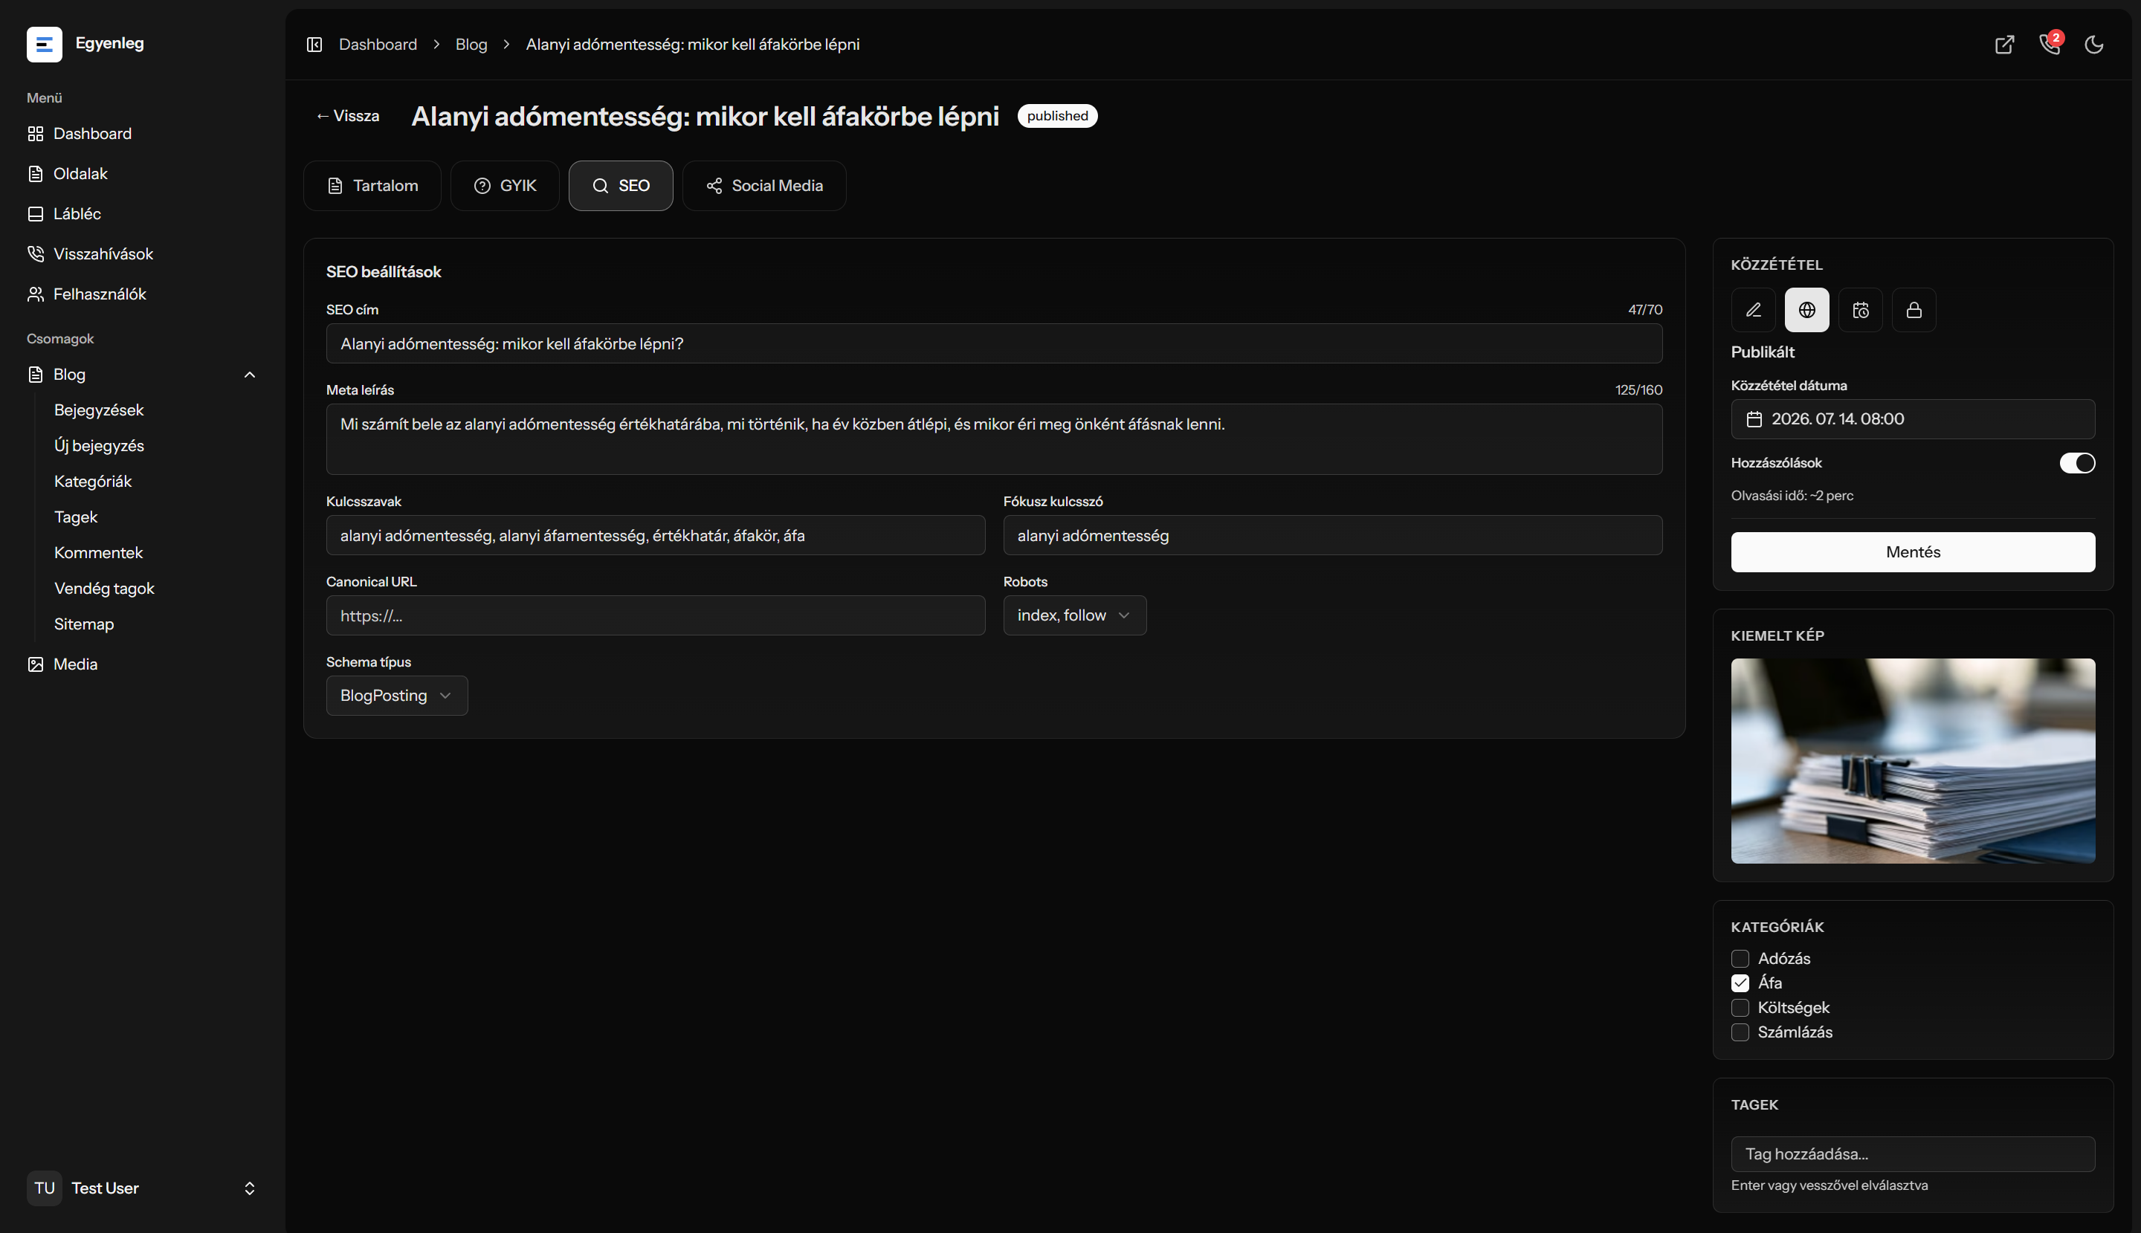Choose the scheduled calendar-clock status icon

tap(1860, 310)
